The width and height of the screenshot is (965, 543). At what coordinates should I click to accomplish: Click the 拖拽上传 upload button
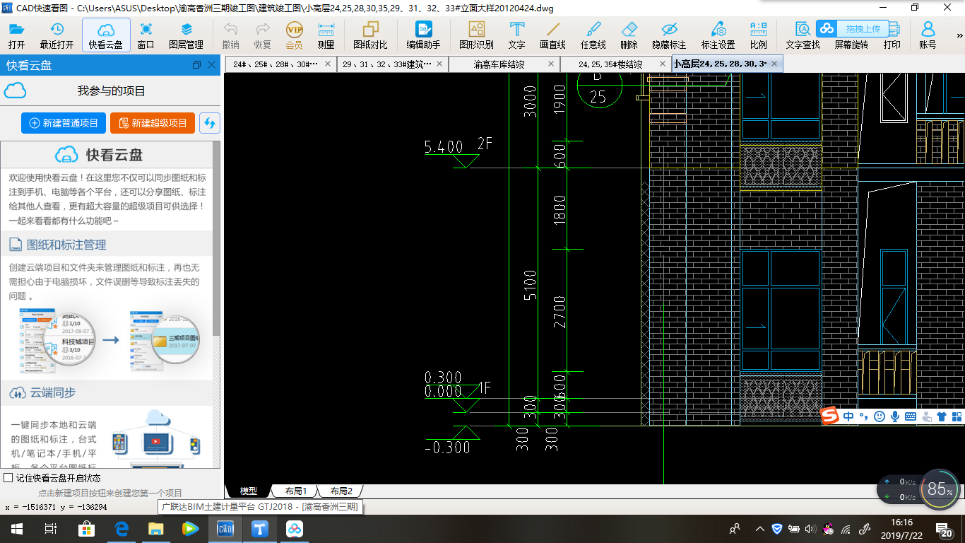tap(852, 29)
